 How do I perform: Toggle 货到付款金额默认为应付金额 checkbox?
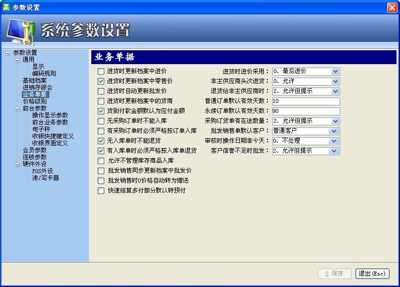pos(101,111)
